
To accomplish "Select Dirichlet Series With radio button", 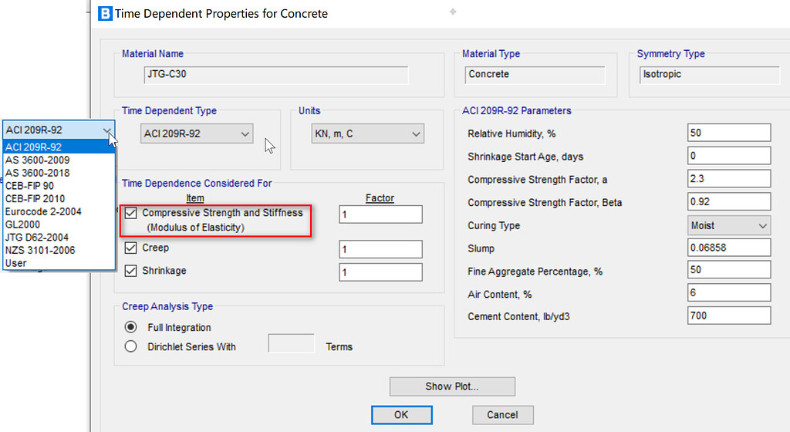I will click(x=130, y=346).
